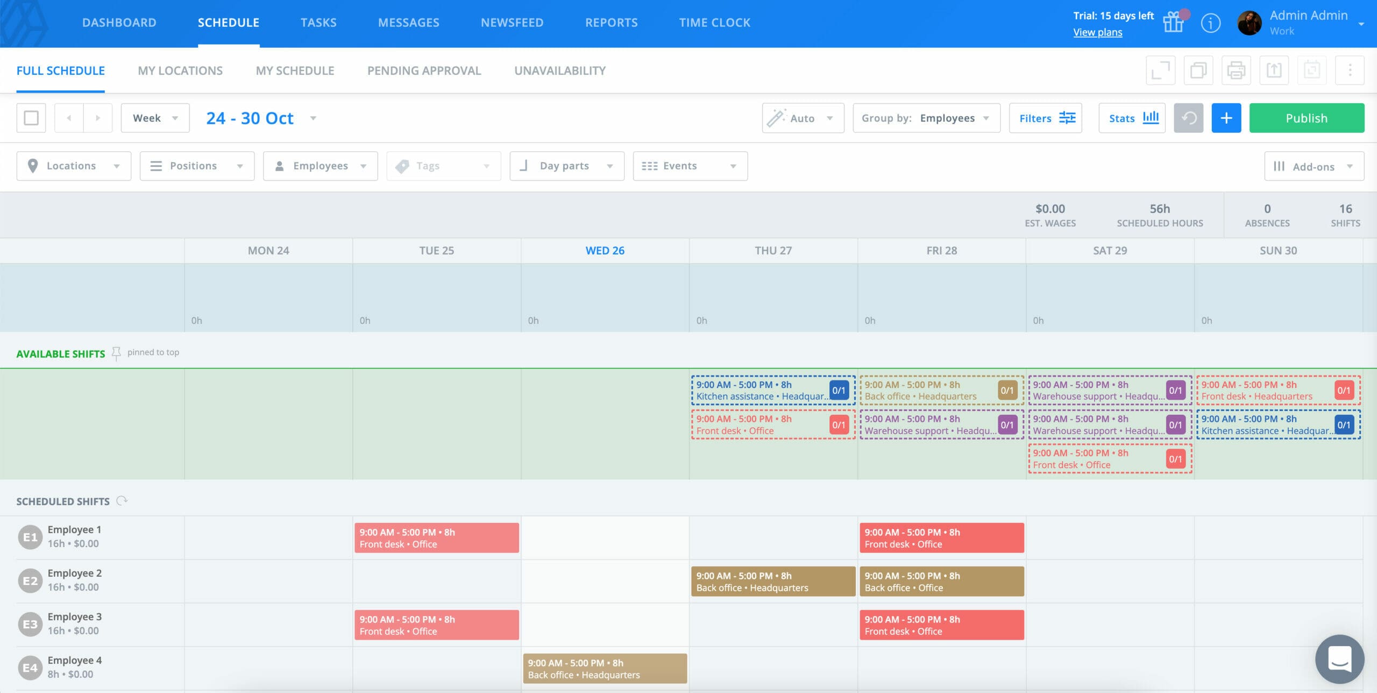1377x693 pixels.
Task: Open the Stats panel
Action: [x=1132, y=118]
